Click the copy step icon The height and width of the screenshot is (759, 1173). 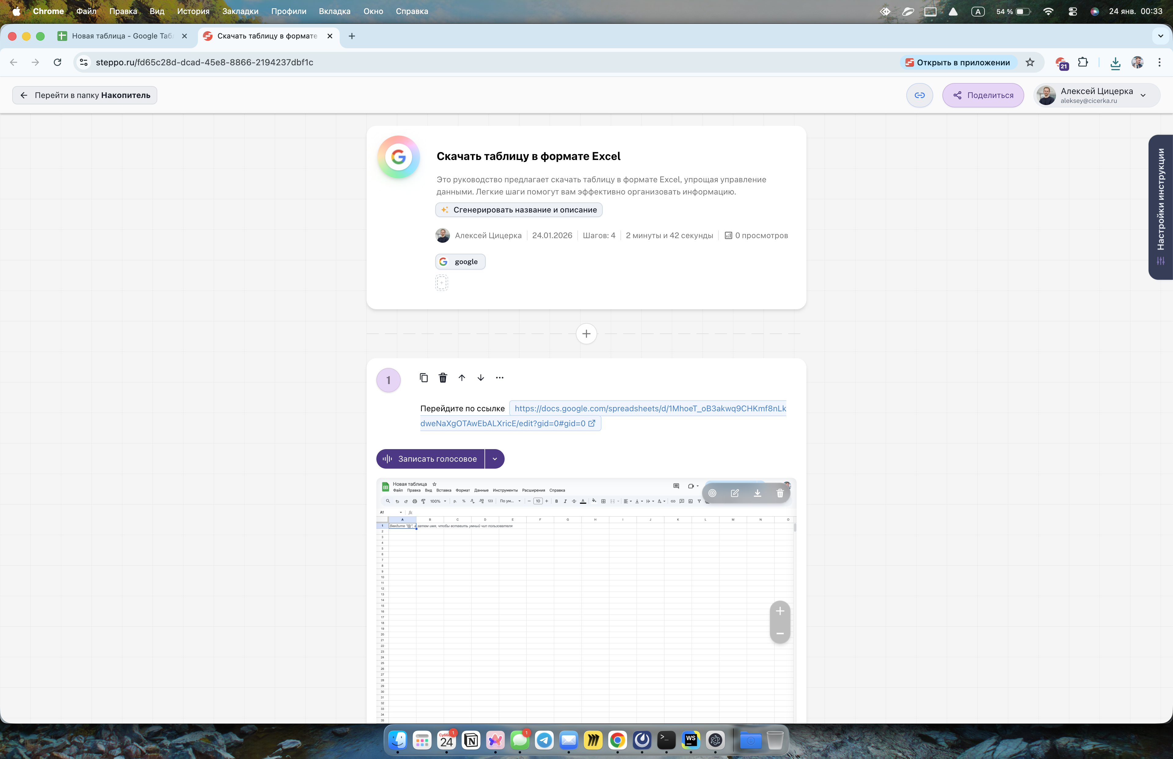coord(423,378)
